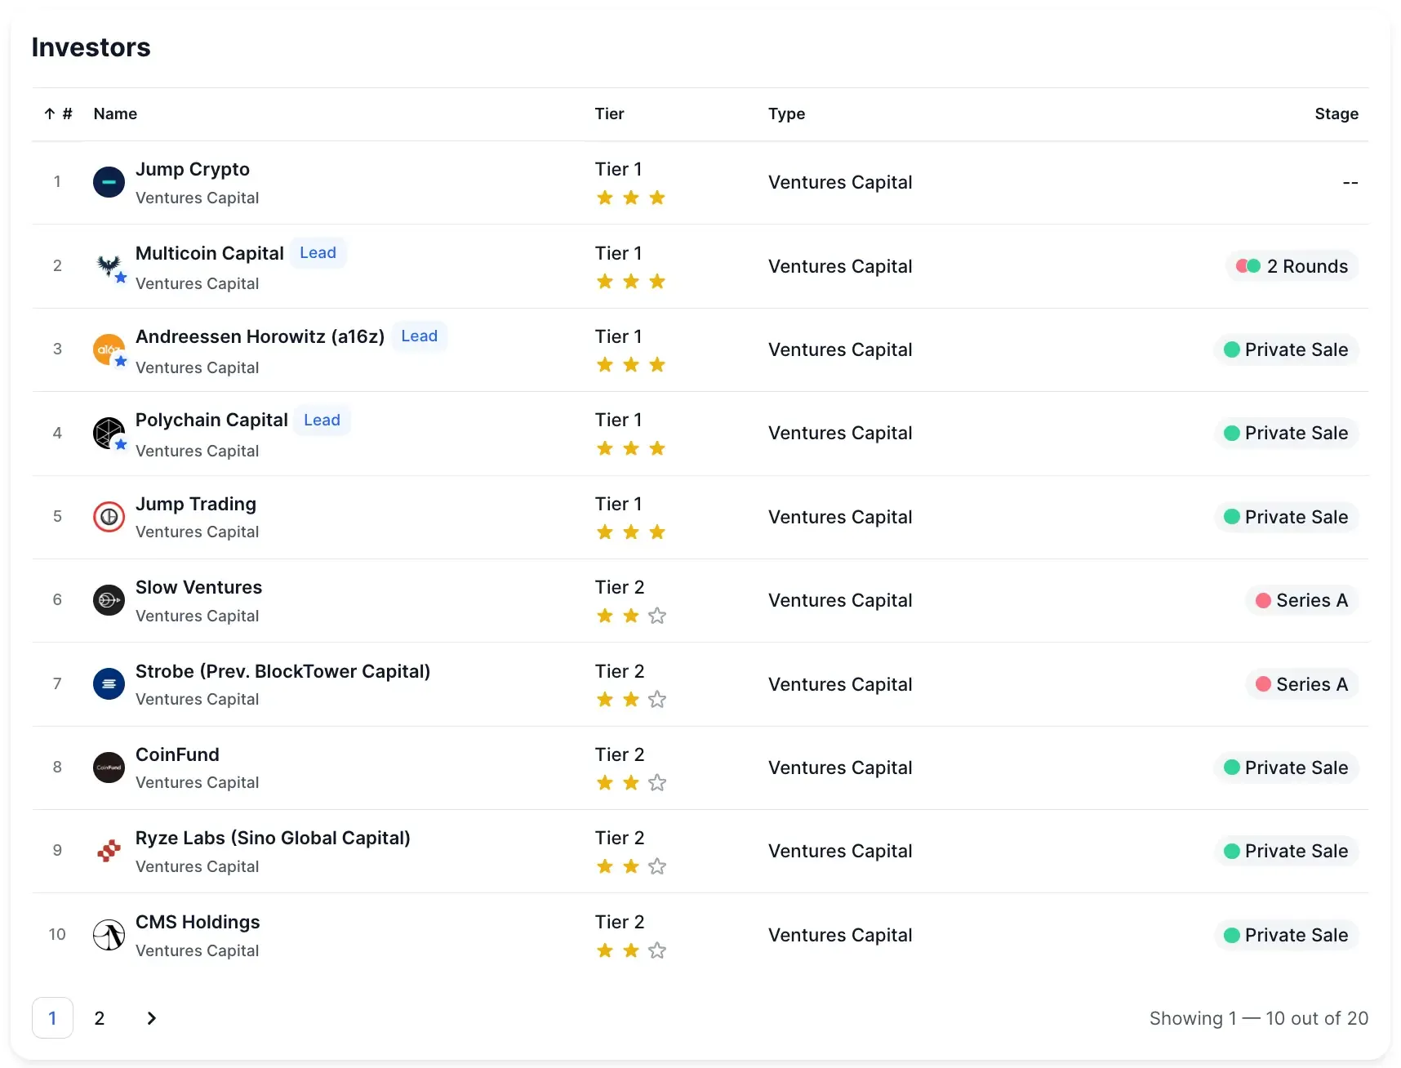Click the Lead tag beside Polychain Capital
The height and width of the screenshot is (1068, 1401).
(322, 420)
